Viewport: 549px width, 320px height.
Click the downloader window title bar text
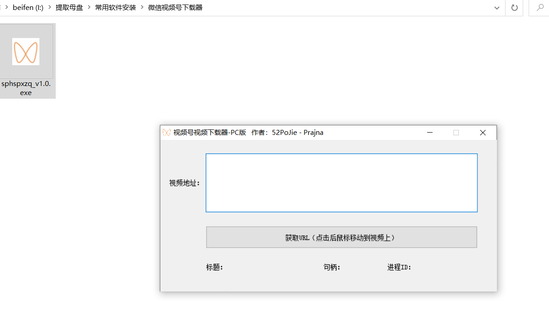(x=248, y=133)
